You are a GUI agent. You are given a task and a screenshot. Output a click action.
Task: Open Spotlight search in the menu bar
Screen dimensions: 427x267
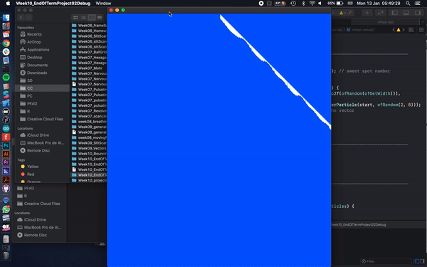coord(408,4)
